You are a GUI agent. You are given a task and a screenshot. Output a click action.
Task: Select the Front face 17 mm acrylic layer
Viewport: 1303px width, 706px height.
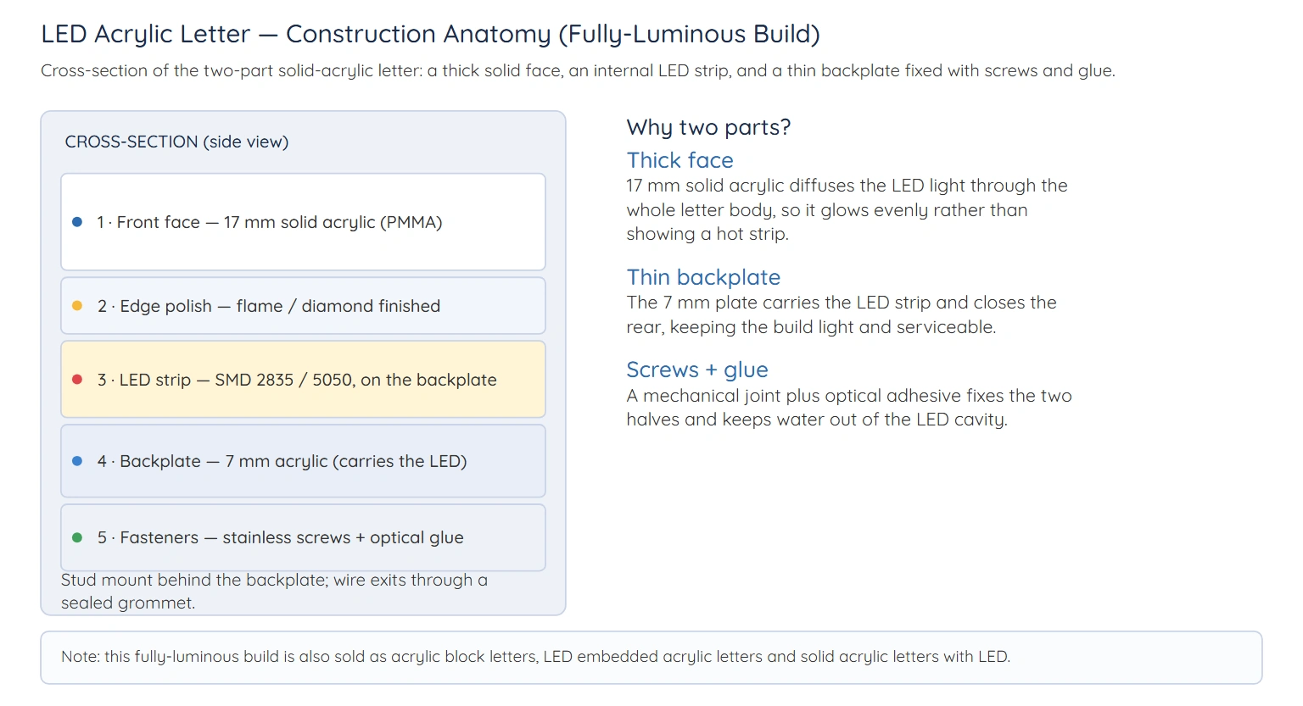(x=303, y=222)
